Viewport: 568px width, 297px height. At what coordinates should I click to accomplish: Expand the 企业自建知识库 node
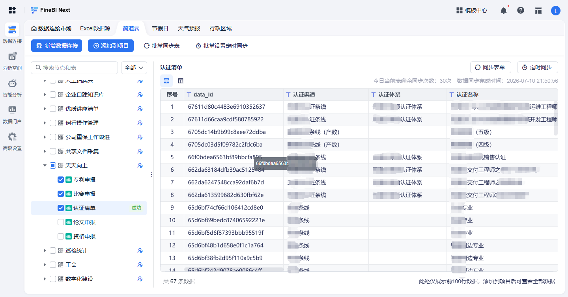45,95
